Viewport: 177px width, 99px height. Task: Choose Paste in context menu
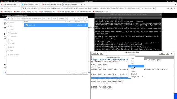click(136, 69)
